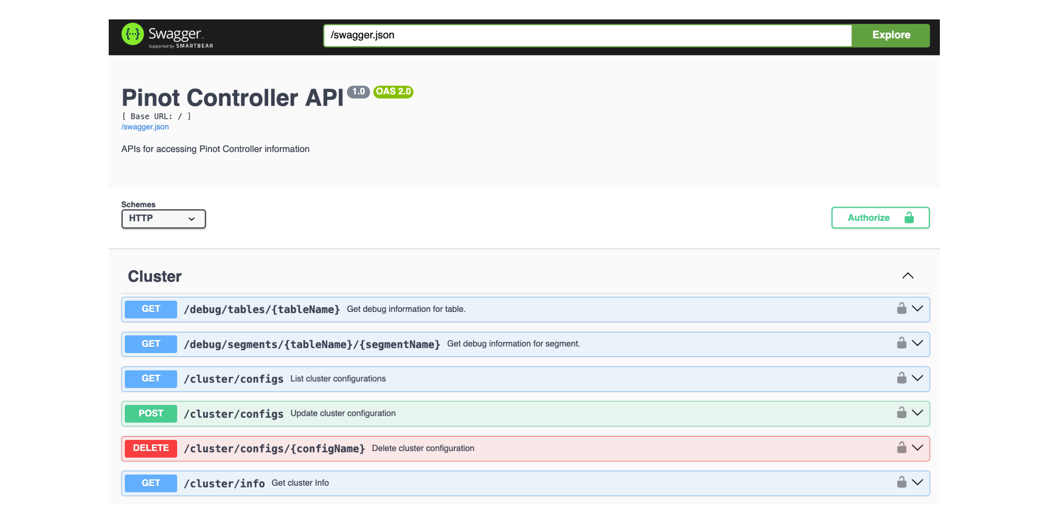Click the 1.0 version badge

pyautogui.click(x=358, y=91)
